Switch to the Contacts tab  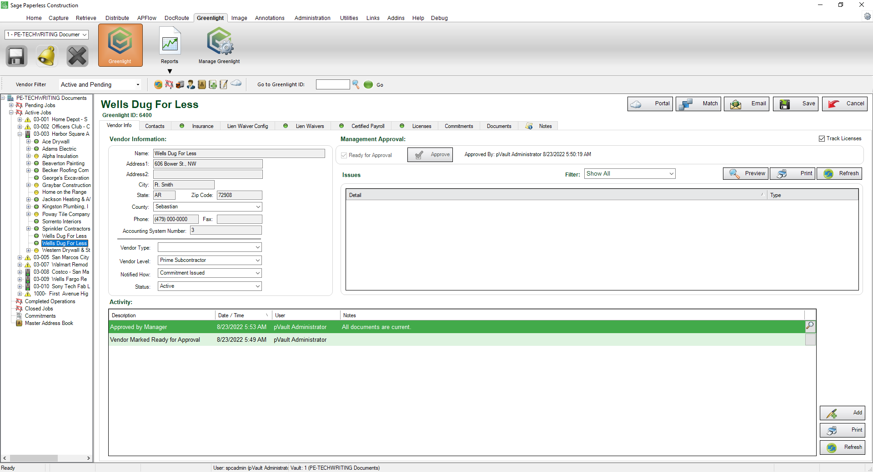155,126
